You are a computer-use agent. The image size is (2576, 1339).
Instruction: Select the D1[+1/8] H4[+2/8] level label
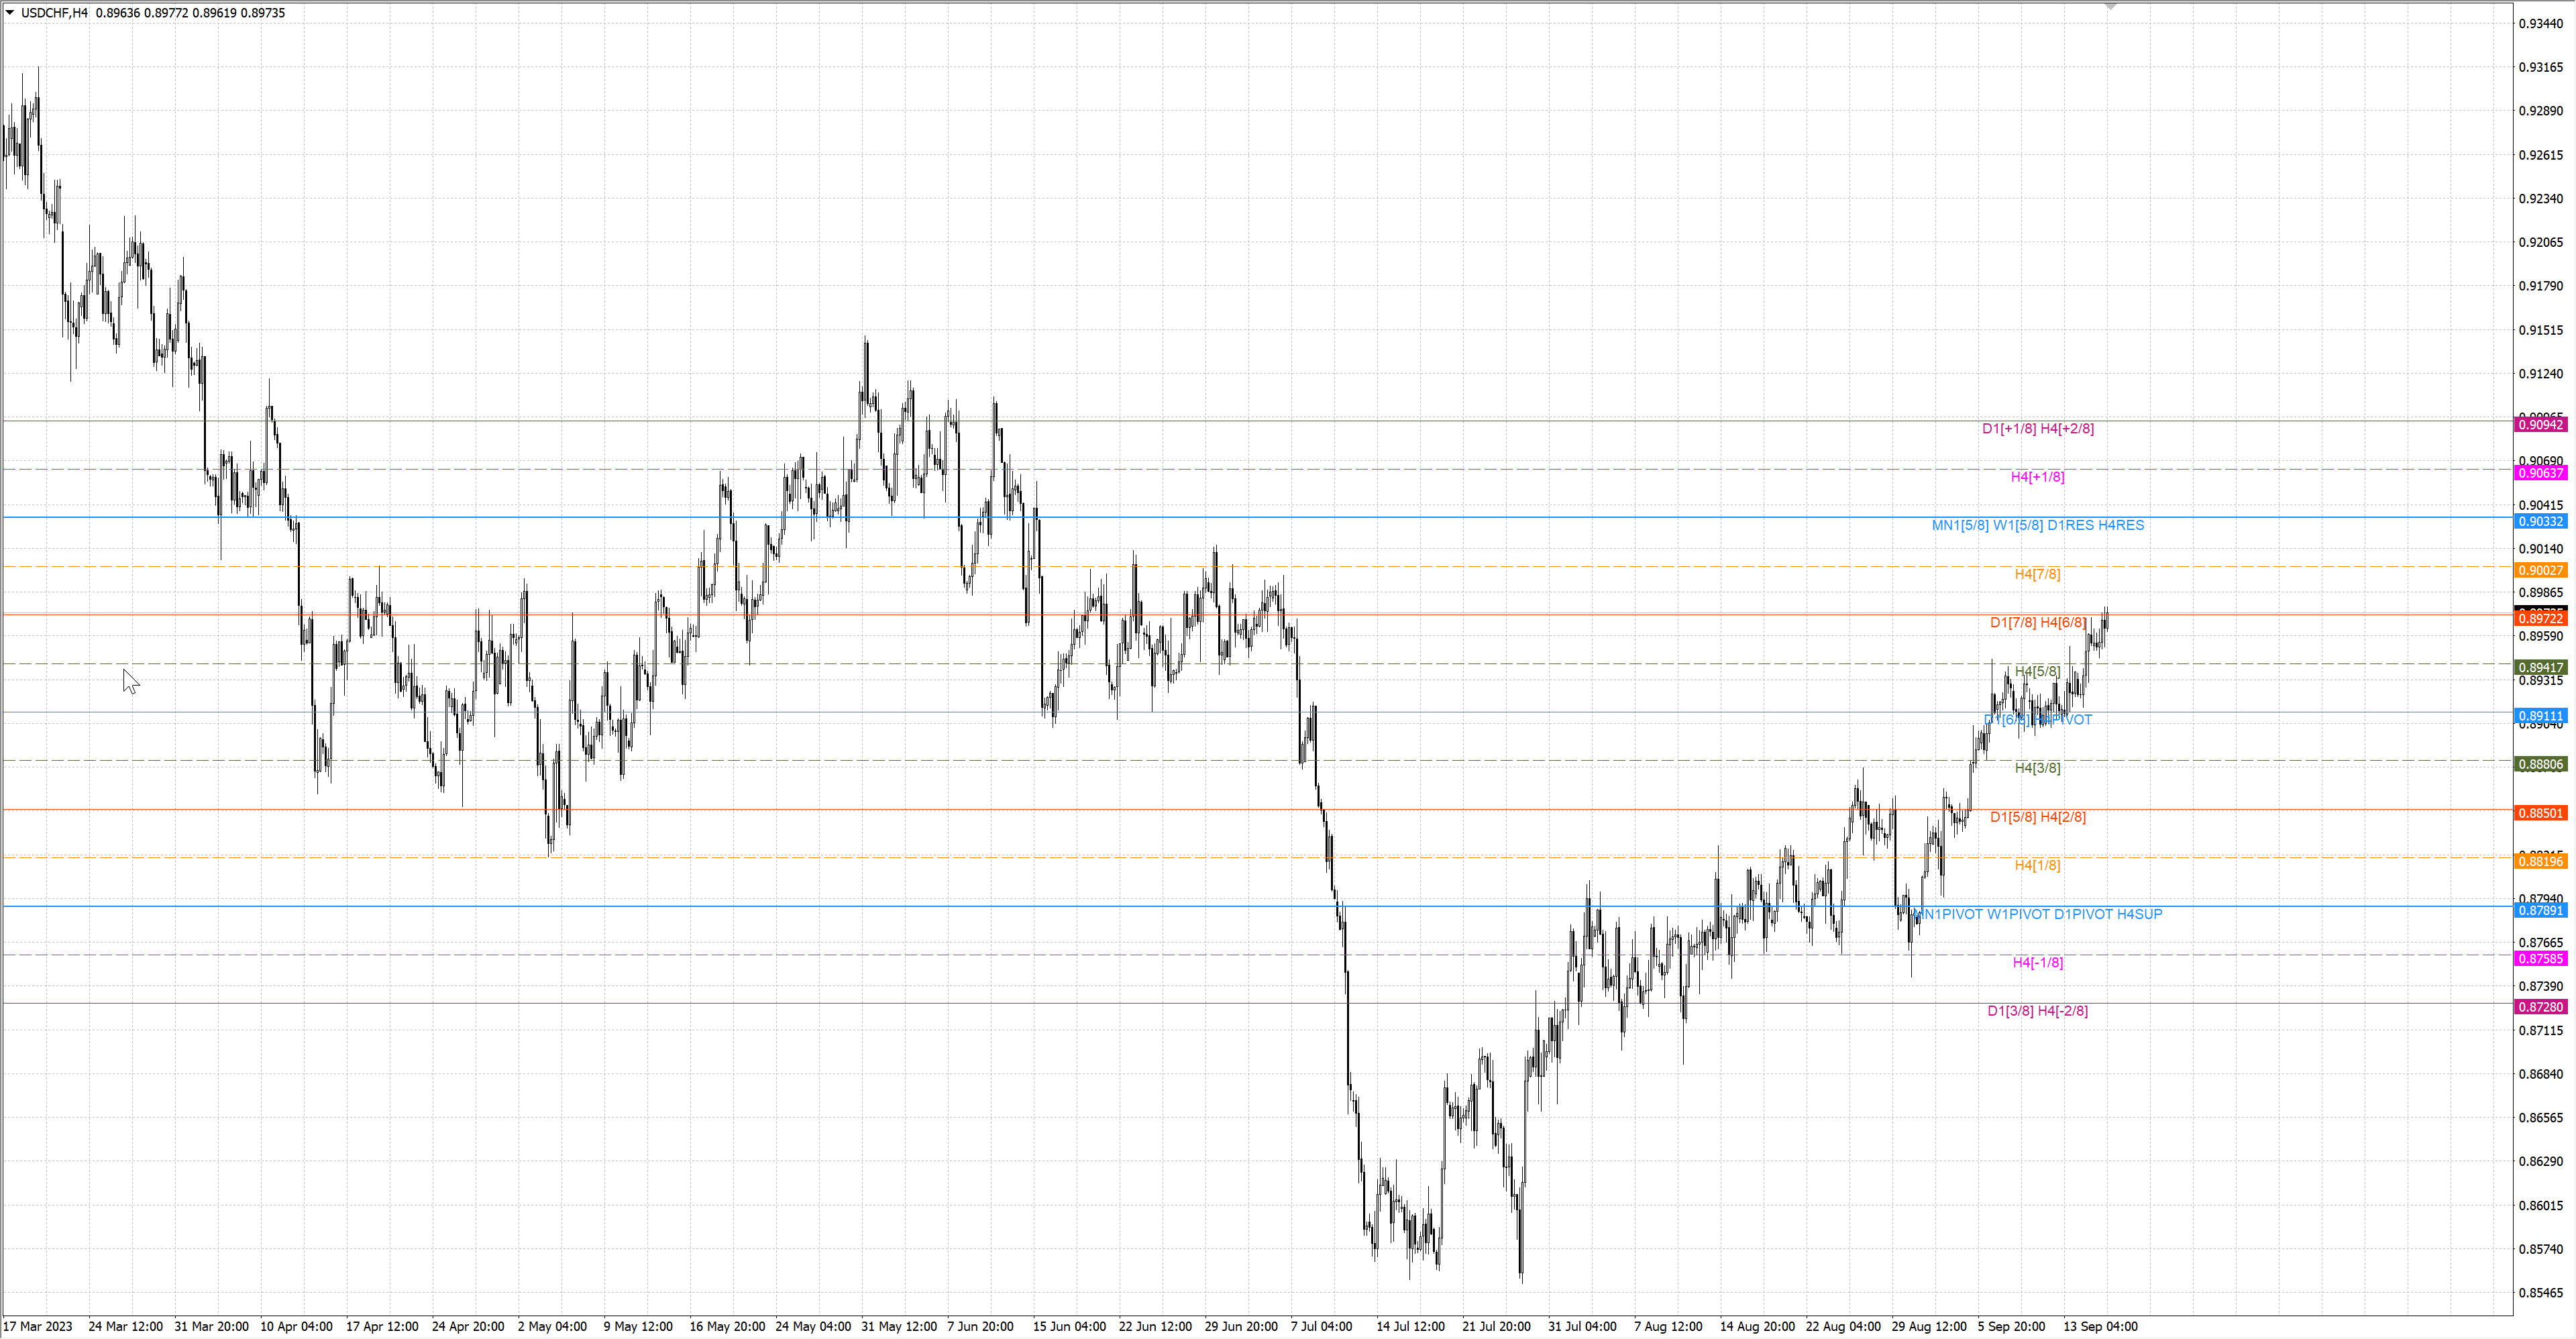coord(2037,428)
